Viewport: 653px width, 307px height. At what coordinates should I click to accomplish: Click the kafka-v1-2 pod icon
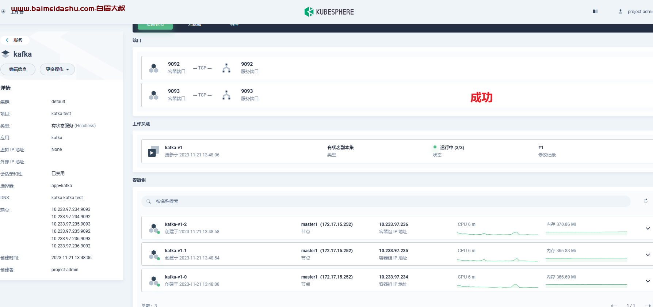pos(154,228)
